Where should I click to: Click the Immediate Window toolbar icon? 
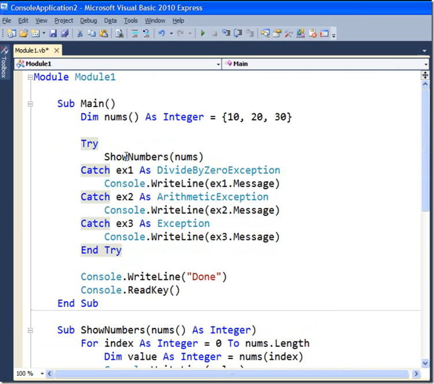tap(324, 34)
